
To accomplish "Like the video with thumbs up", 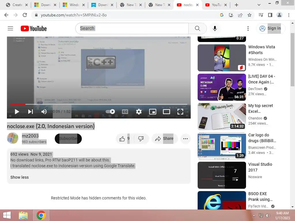I will click(x=124, y=139).
